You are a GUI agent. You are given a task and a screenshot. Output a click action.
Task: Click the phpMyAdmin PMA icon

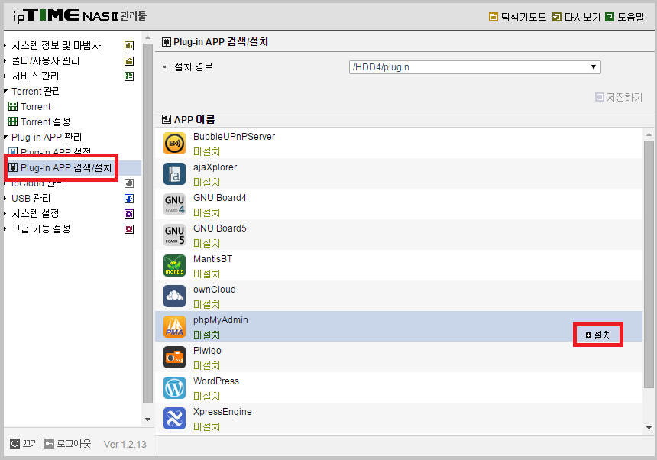[x=174, y=327]
